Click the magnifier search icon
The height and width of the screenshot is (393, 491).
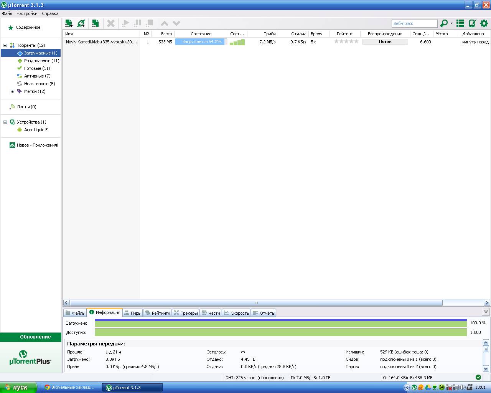tap(443, 23)
